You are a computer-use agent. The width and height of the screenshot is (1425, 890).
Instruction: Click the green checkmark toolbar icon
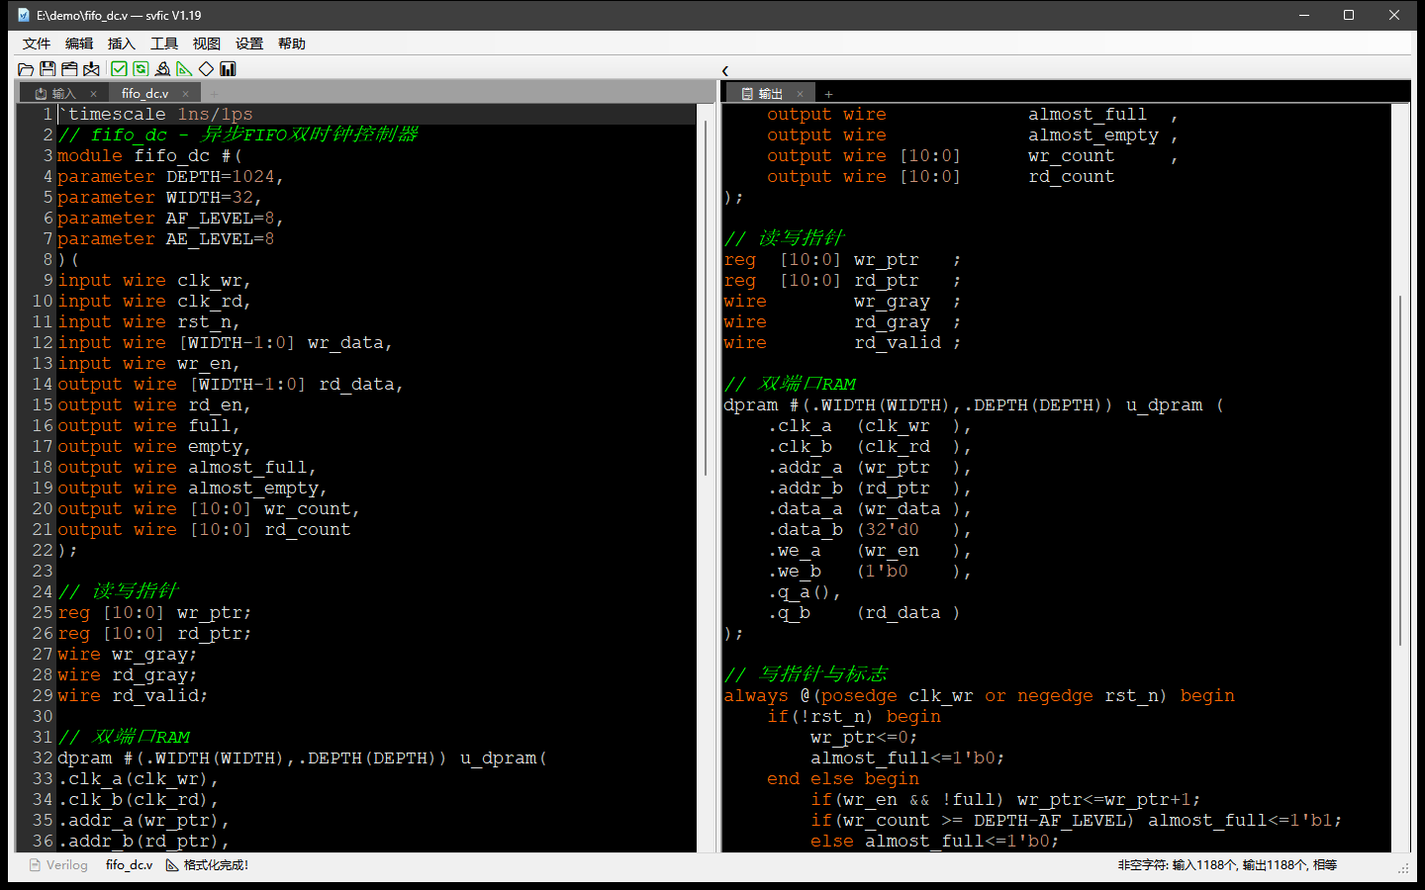[x=119, y=69]
